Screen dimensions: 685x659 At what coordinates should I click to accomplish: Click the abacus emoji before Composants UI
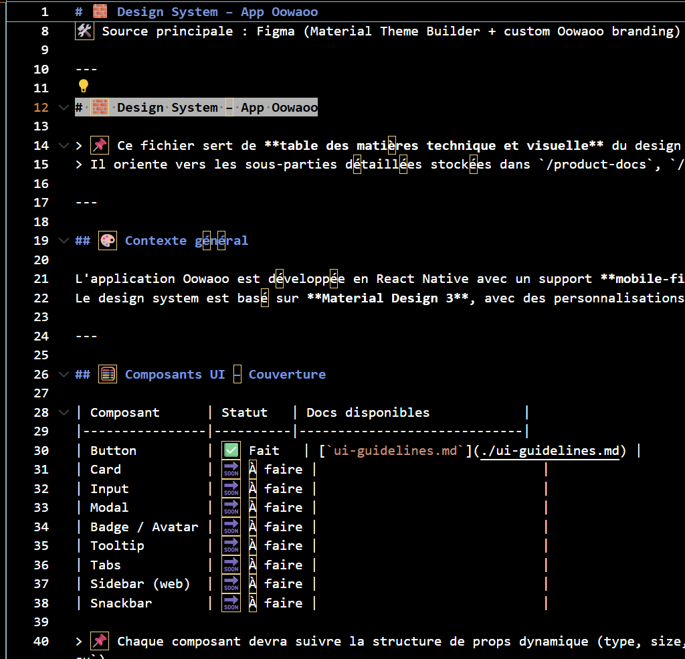click(x=108, y=375)
